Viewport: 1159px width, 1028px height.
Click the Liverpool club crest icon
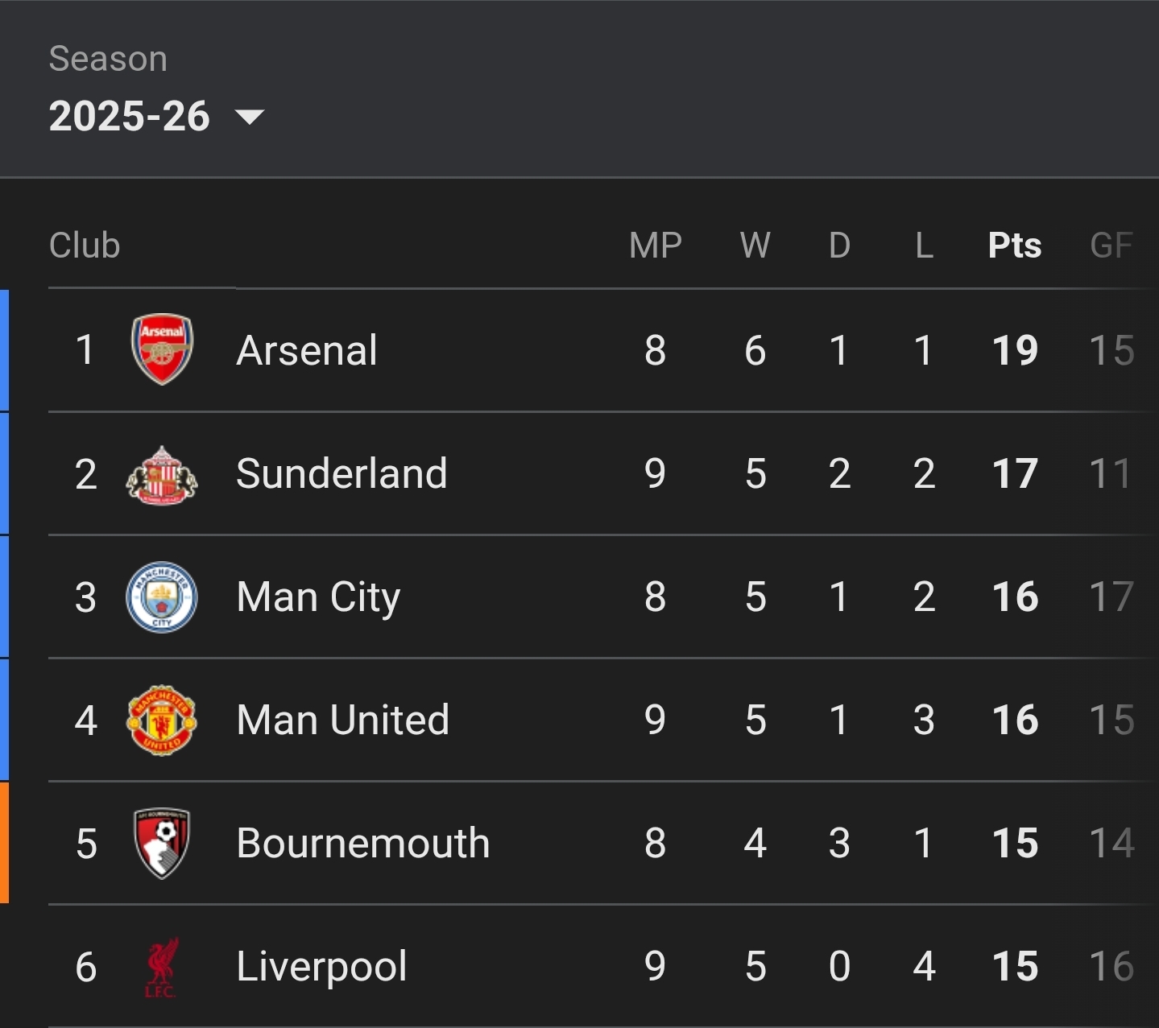click(x=162, y=967)
